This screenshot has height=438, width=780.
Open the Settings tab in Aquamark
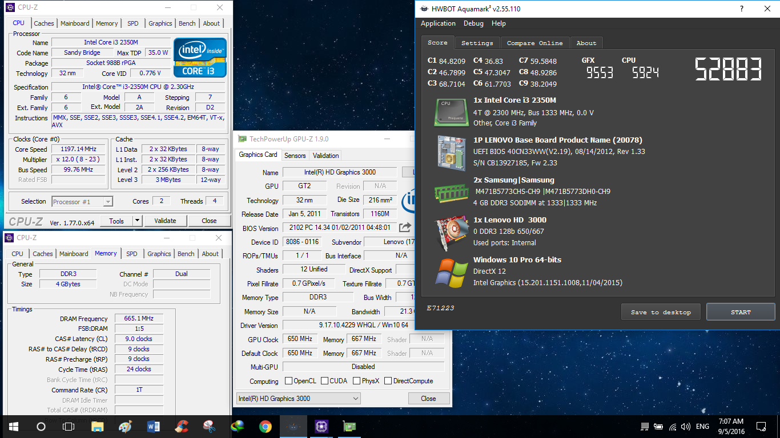[x=477, y=43]
